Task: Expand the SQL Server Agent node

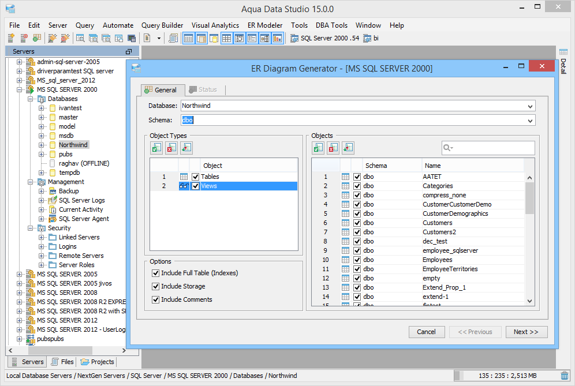Action: pos(42,219)
